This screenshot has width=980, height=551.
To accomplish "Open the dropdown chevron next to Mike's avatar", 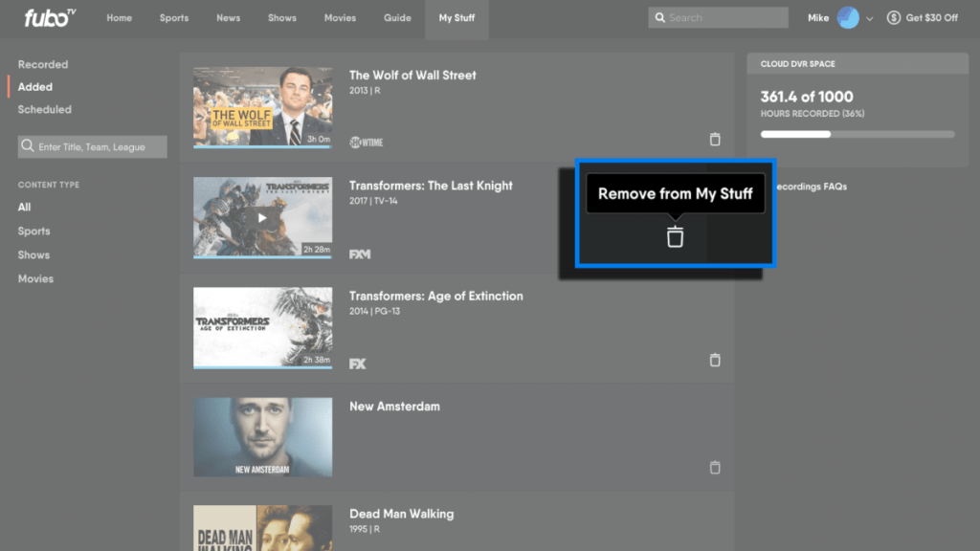I will (x=869, y=17).
